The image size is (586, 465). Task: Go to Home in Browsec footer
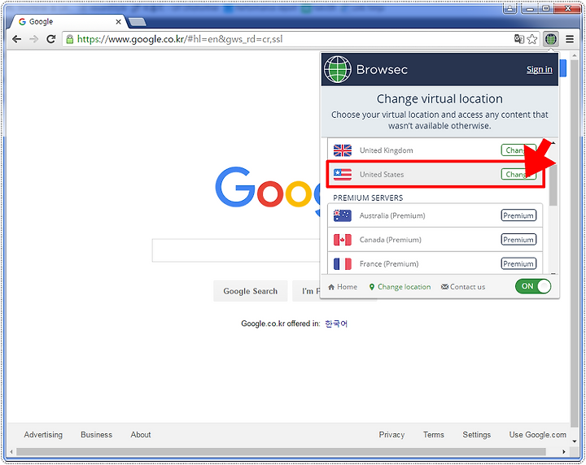(343, 287)
